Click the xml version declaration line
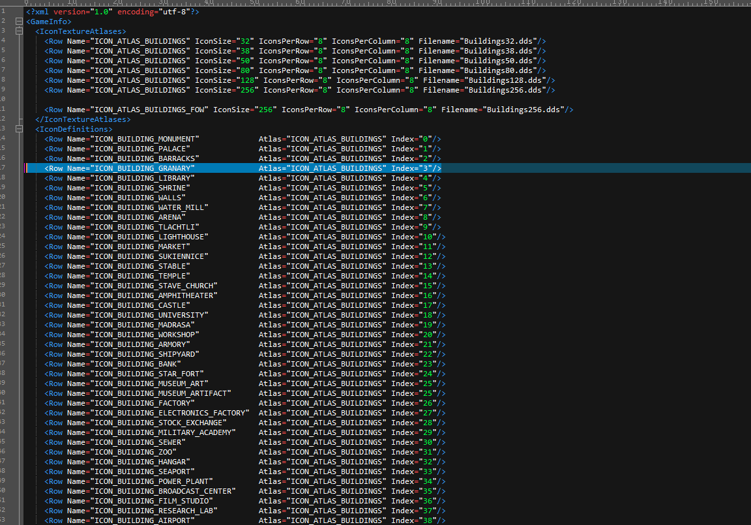 (x=113, y=12)
